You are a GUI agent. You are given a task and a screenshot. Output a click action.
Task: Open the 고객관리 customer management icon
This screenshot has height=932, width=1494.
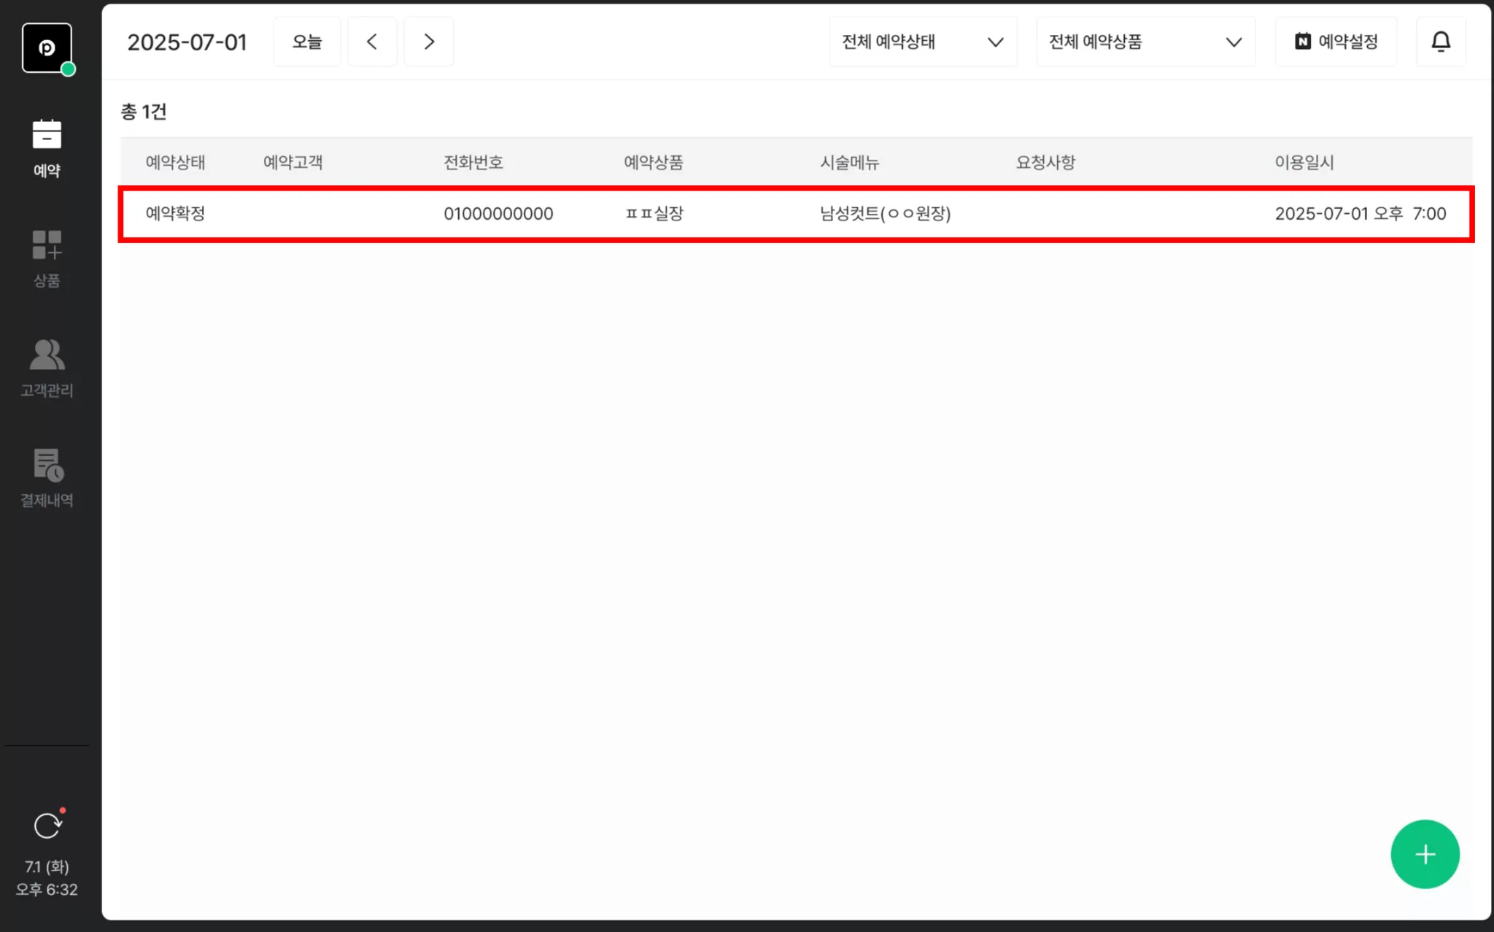click(x=47, y=368)
